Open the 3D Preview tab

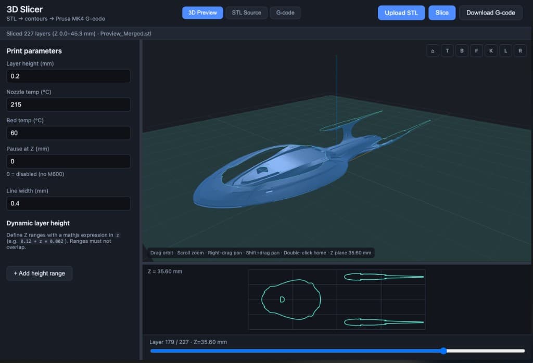point(202,12)
